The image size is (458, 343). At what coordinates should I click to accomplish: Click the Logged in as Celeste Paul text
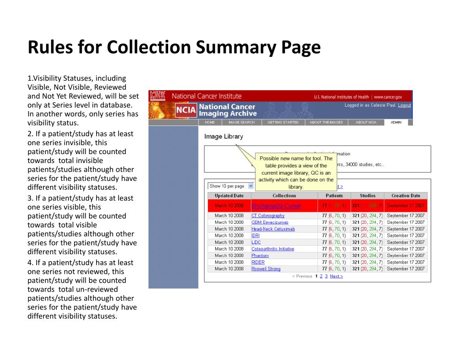(x=370, y=105)
